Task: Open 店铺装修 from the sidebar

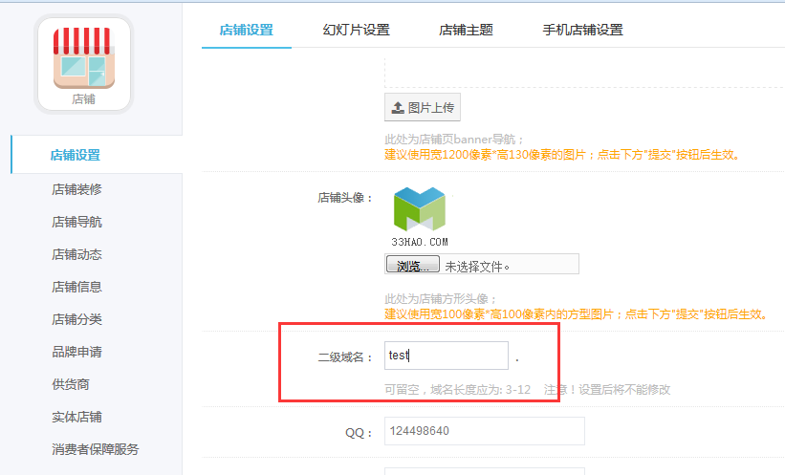Action: click(x=76, y=189)
